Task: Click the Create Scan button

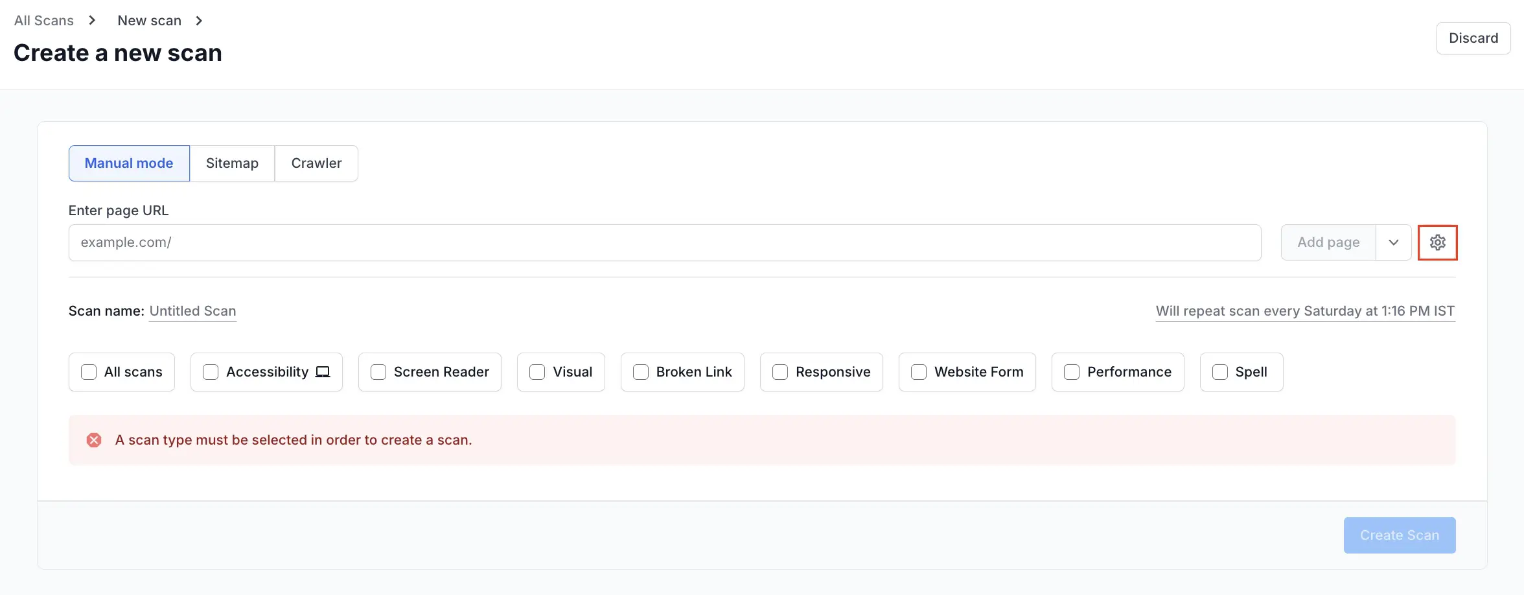Action: point(1400,535)
